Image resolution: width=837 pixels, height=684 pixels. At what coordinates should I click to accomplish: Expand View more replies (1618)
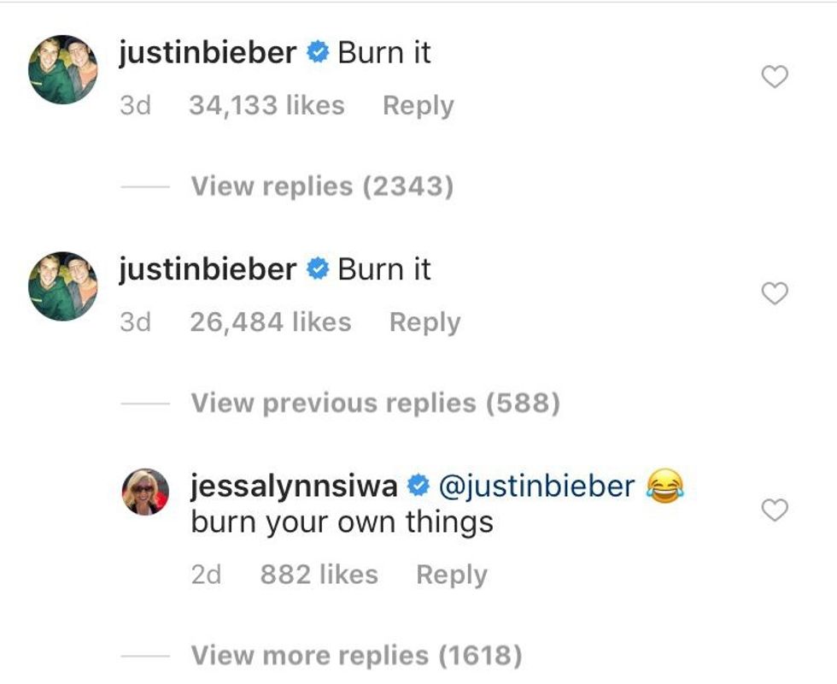point(356,656)
